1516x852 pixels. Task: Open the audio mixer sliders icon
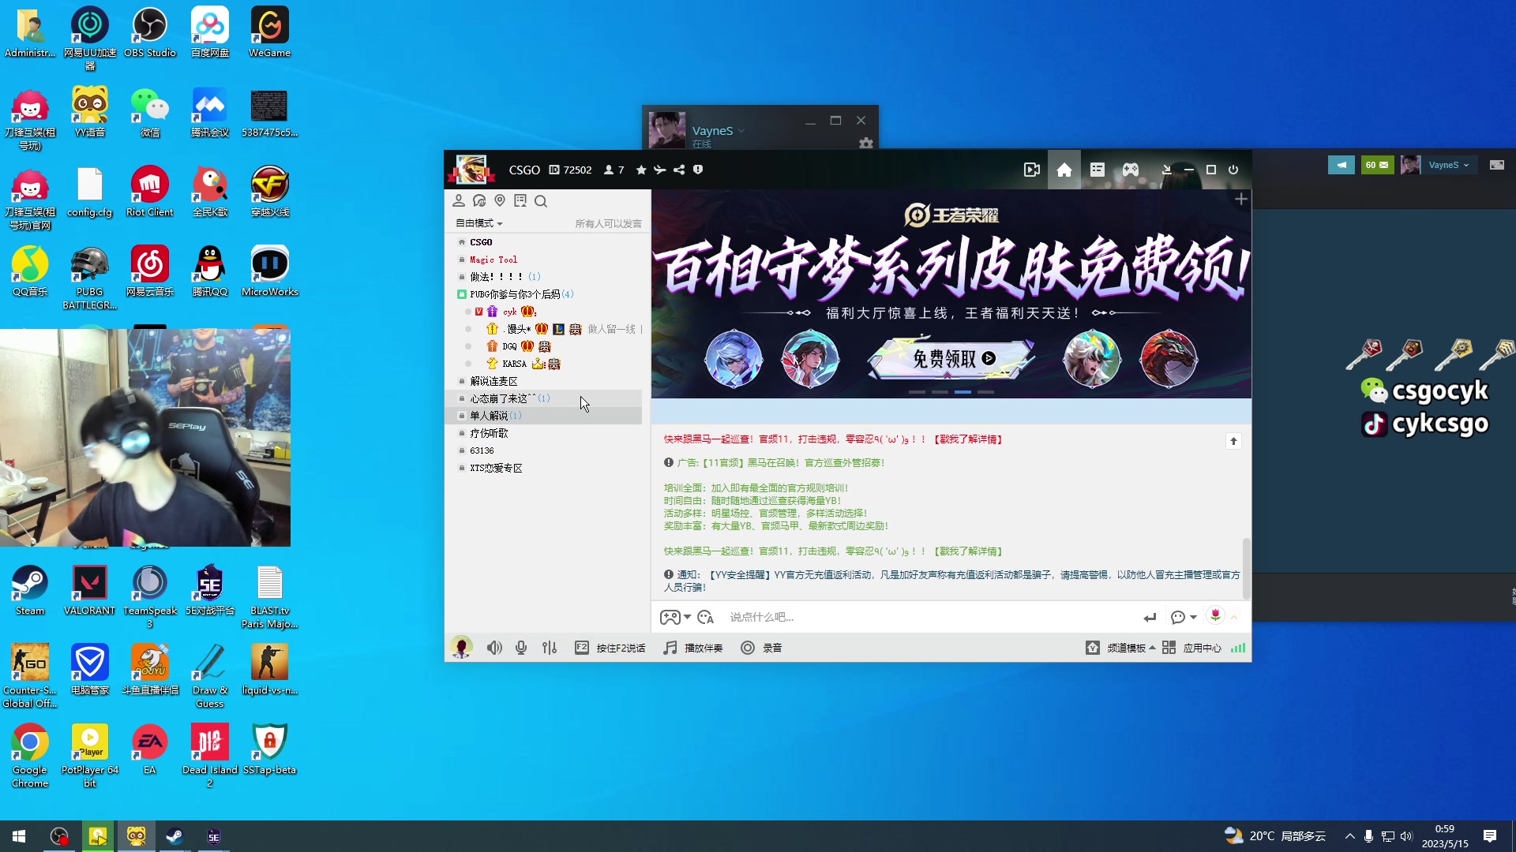coord(550,648)
